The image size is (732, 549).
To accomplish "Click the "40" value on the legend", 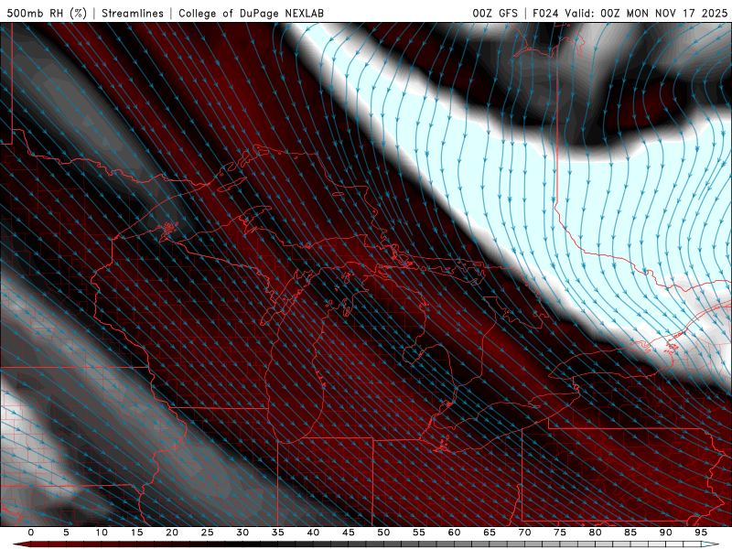I will [x=313, y=533].
